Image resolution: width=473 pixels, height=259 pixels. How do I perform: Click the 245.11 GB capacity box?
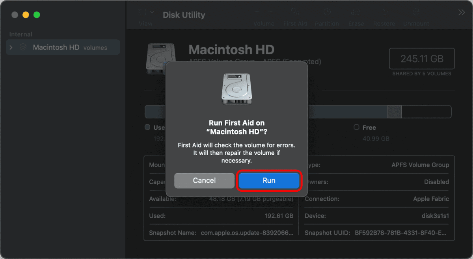tap(422, 59)
